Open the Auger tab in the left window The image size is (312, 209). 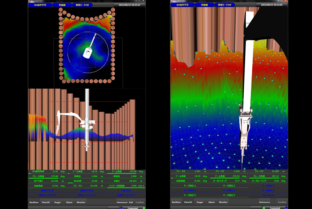click(x=58, y=202)
